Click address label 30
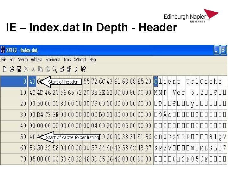This screenshot has width=228, height=171. (23, 115)
